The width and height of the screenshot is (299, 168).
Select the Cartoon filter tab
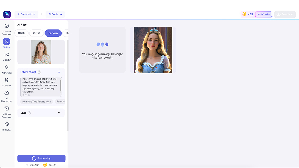[53, 33]
